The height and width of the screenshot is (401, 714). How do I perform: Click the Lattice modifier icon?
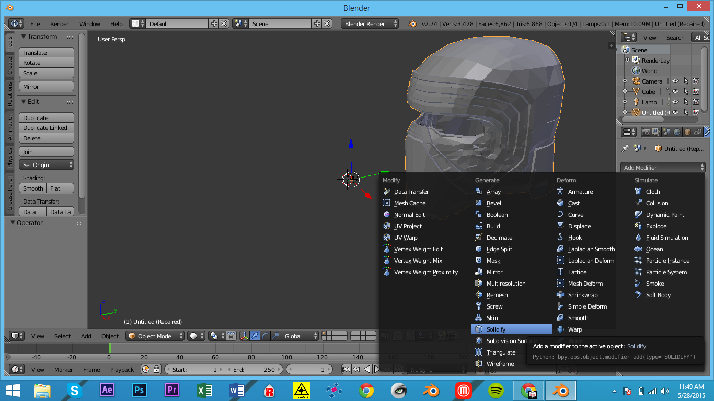(x=560, y=272)
